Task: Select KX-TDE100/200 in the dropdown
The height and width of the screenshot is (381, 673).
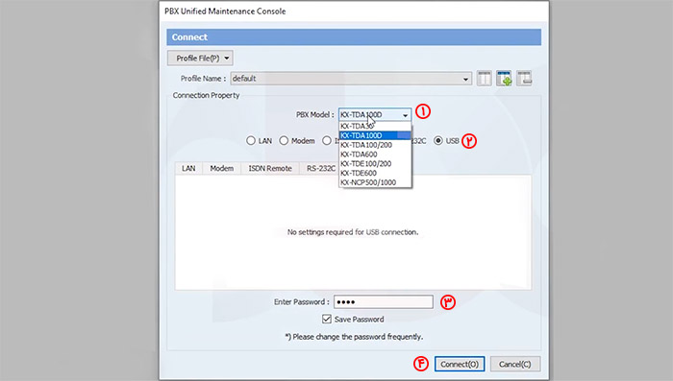Action: click(x=375, y=164)
